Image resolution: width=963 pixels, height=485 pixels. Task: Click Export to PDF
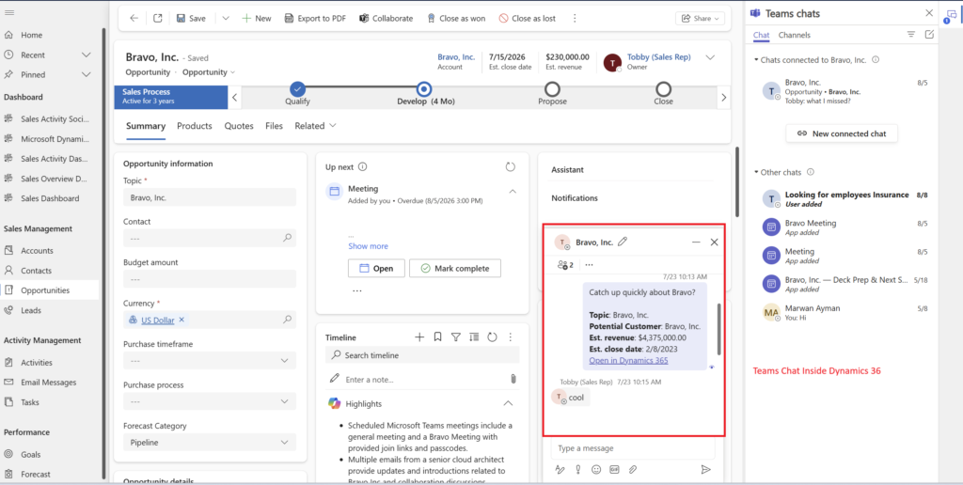click(x=315, y=19)
